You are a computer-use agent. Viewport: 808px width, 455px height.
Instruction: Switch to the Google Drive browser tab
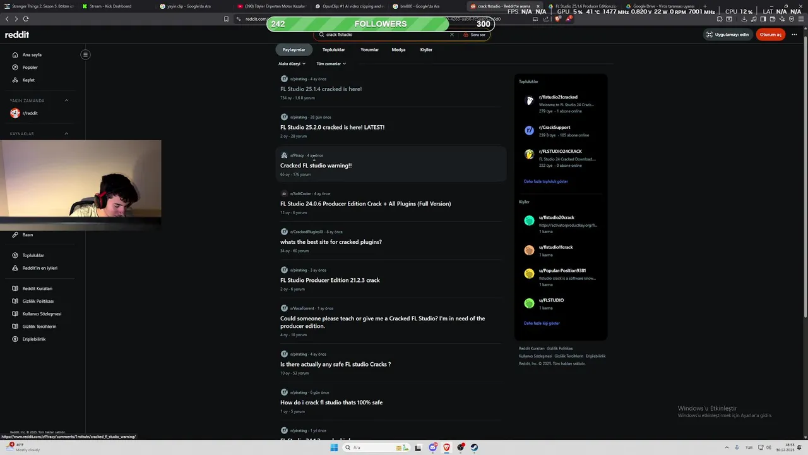(658, 6)
